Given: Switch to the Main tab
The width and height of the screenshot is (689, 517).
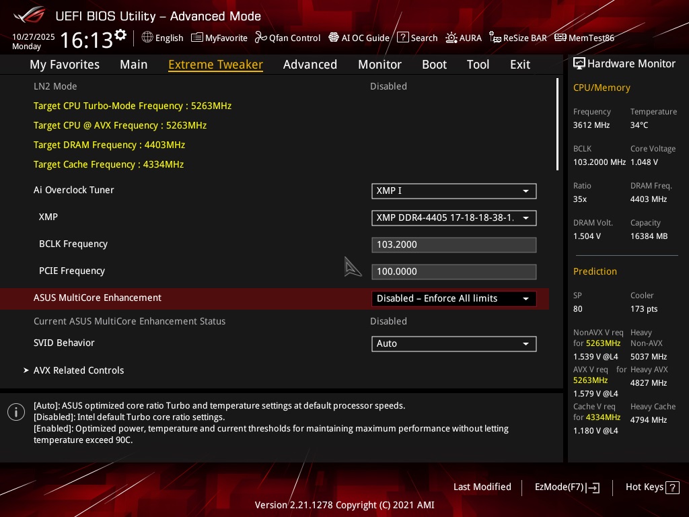Looking at the screenshot, I should click(134, 65).
